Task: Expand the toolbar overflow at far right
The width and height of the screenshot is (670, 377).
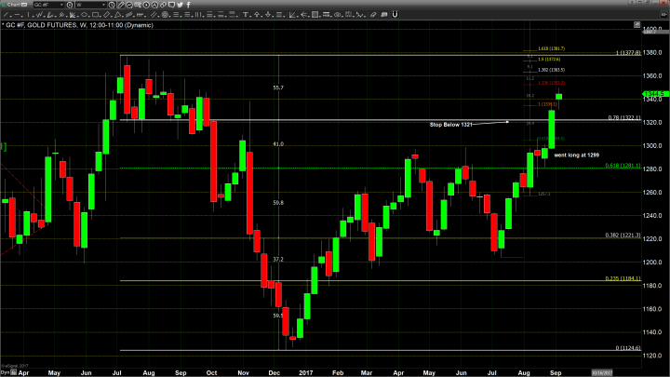Action: point(663,15)
